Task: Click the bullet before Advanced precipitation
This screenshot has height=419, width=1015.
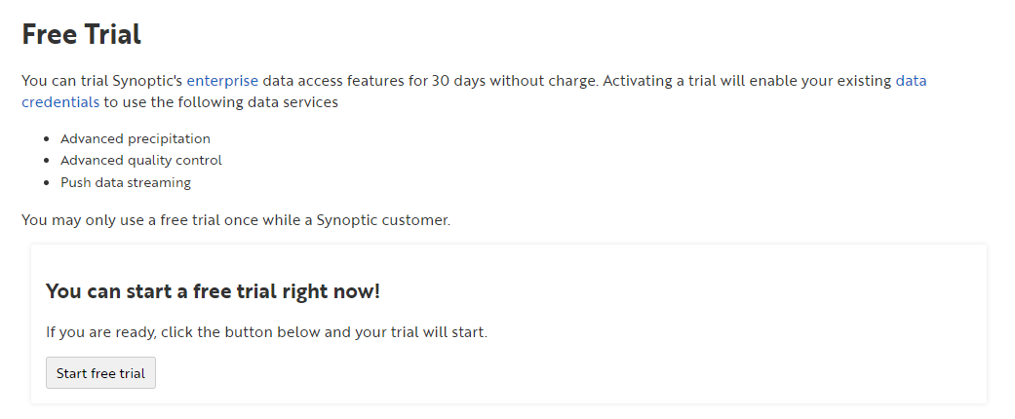Action: tap(47, 139)
